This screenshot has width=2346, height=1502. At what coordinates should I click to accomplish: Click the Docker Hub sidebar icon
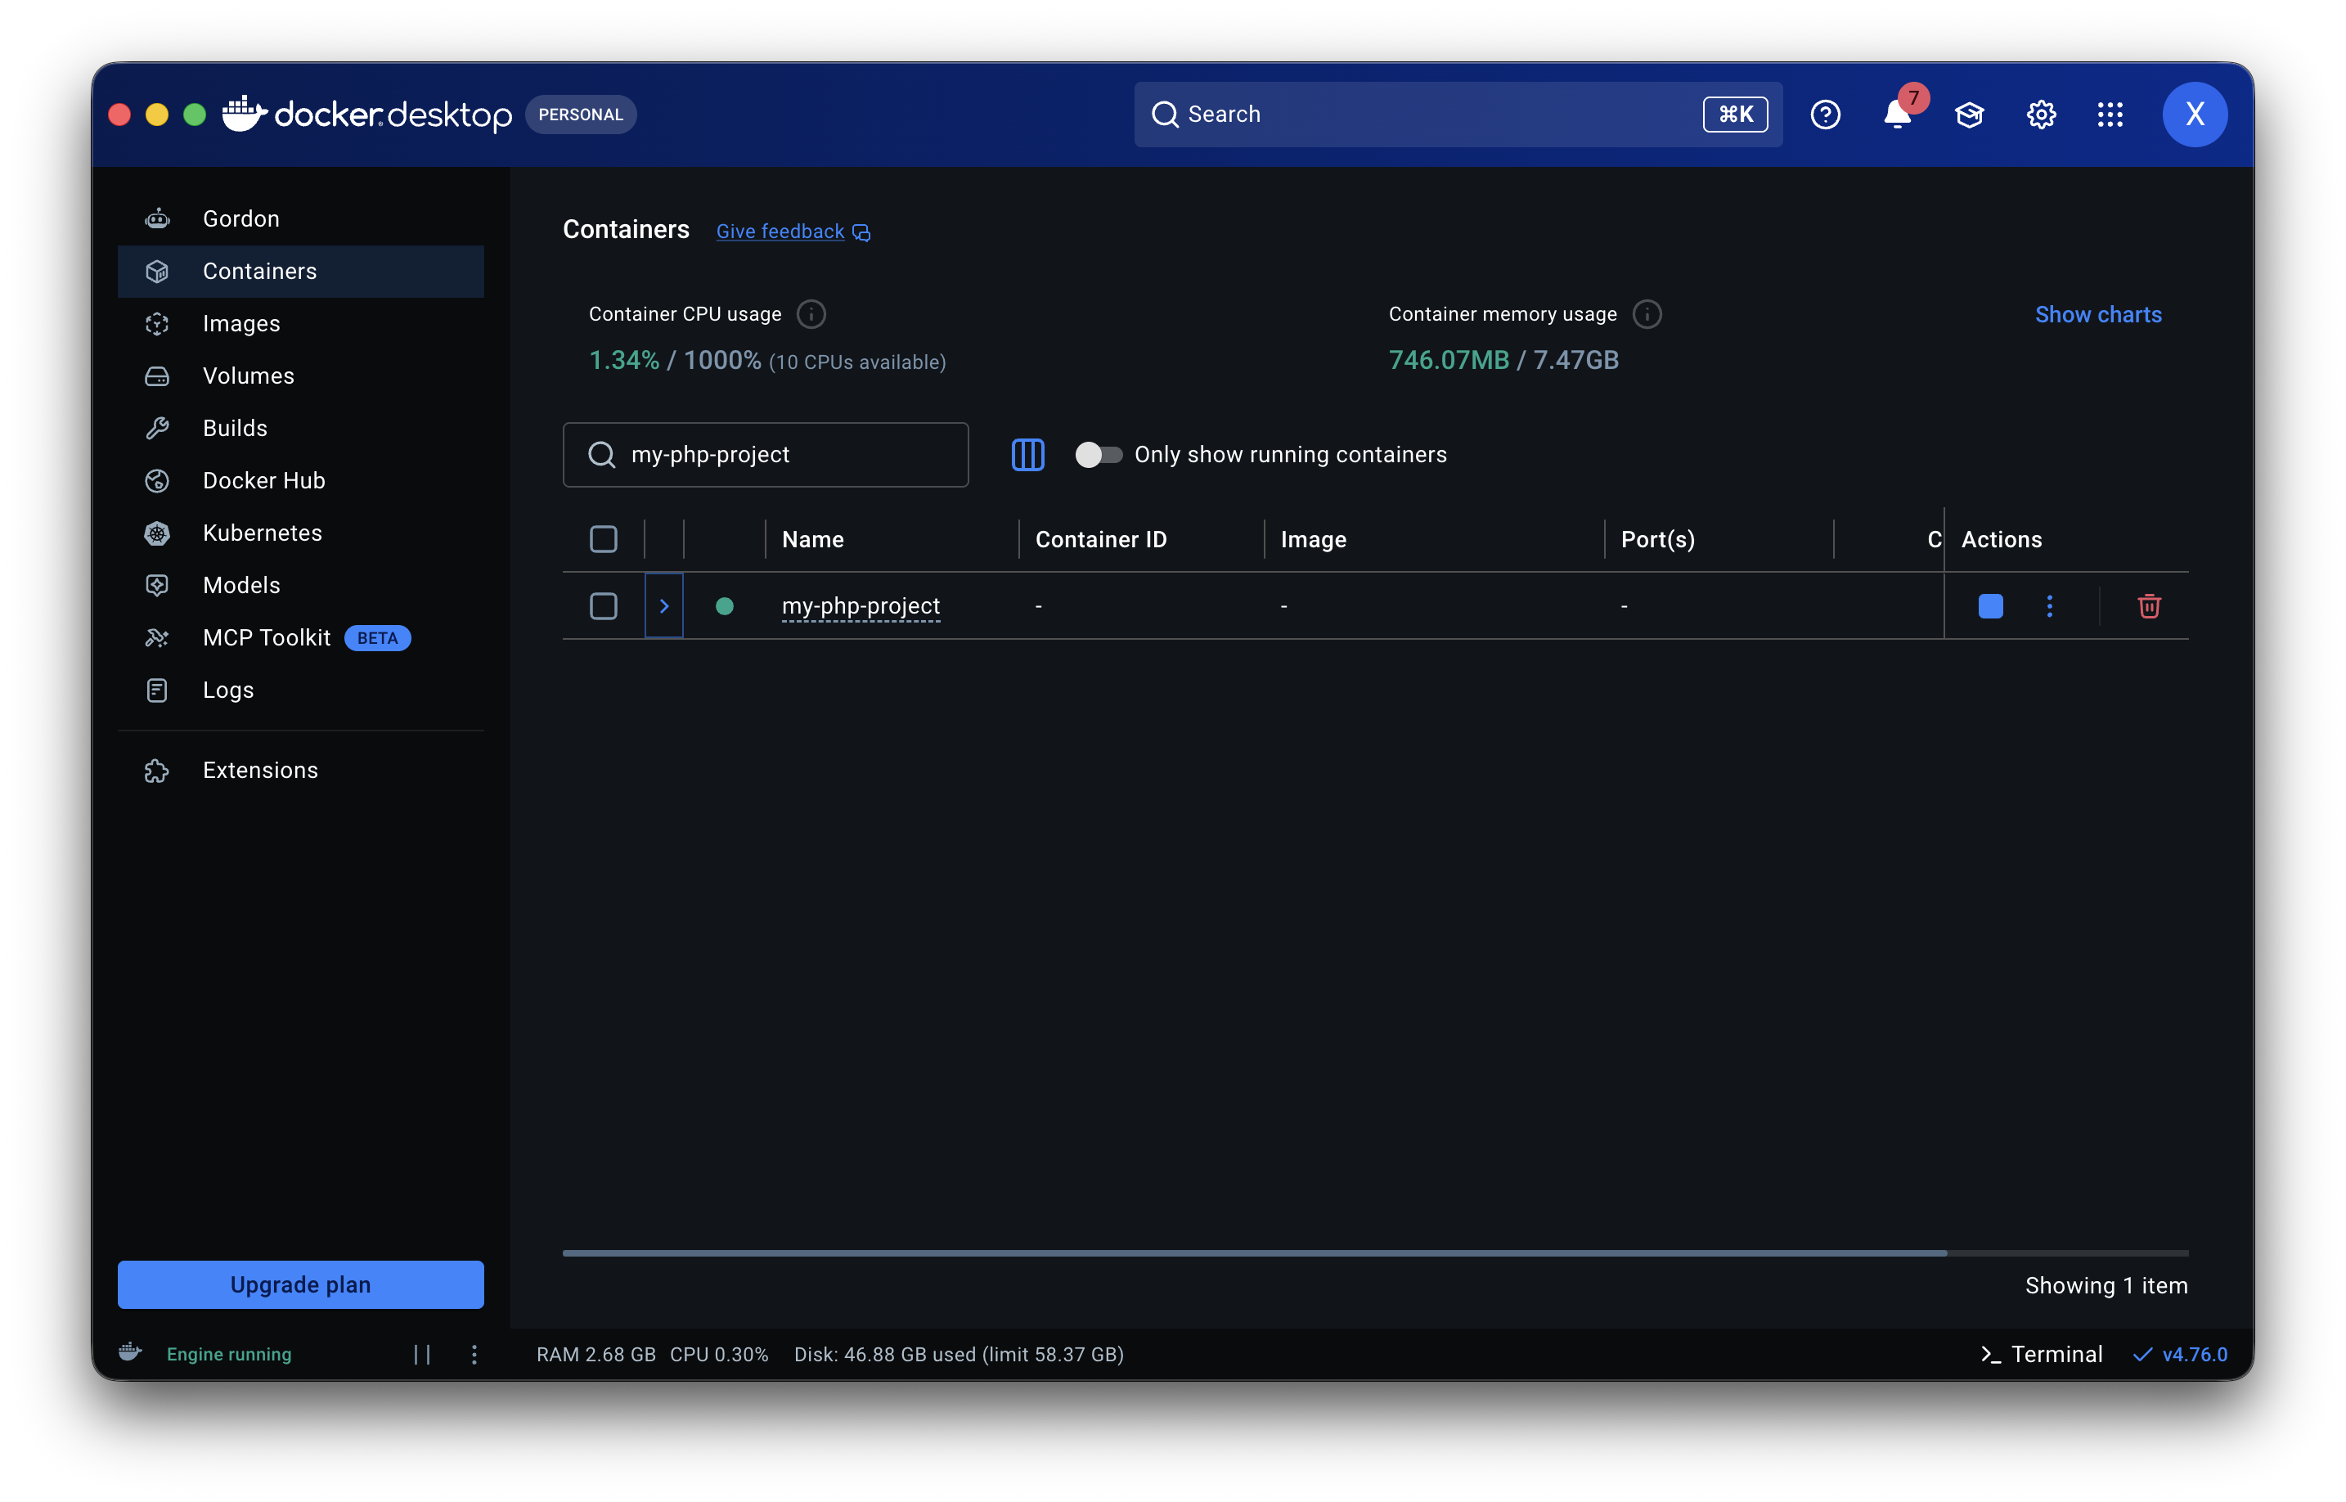tap(157, 481)
